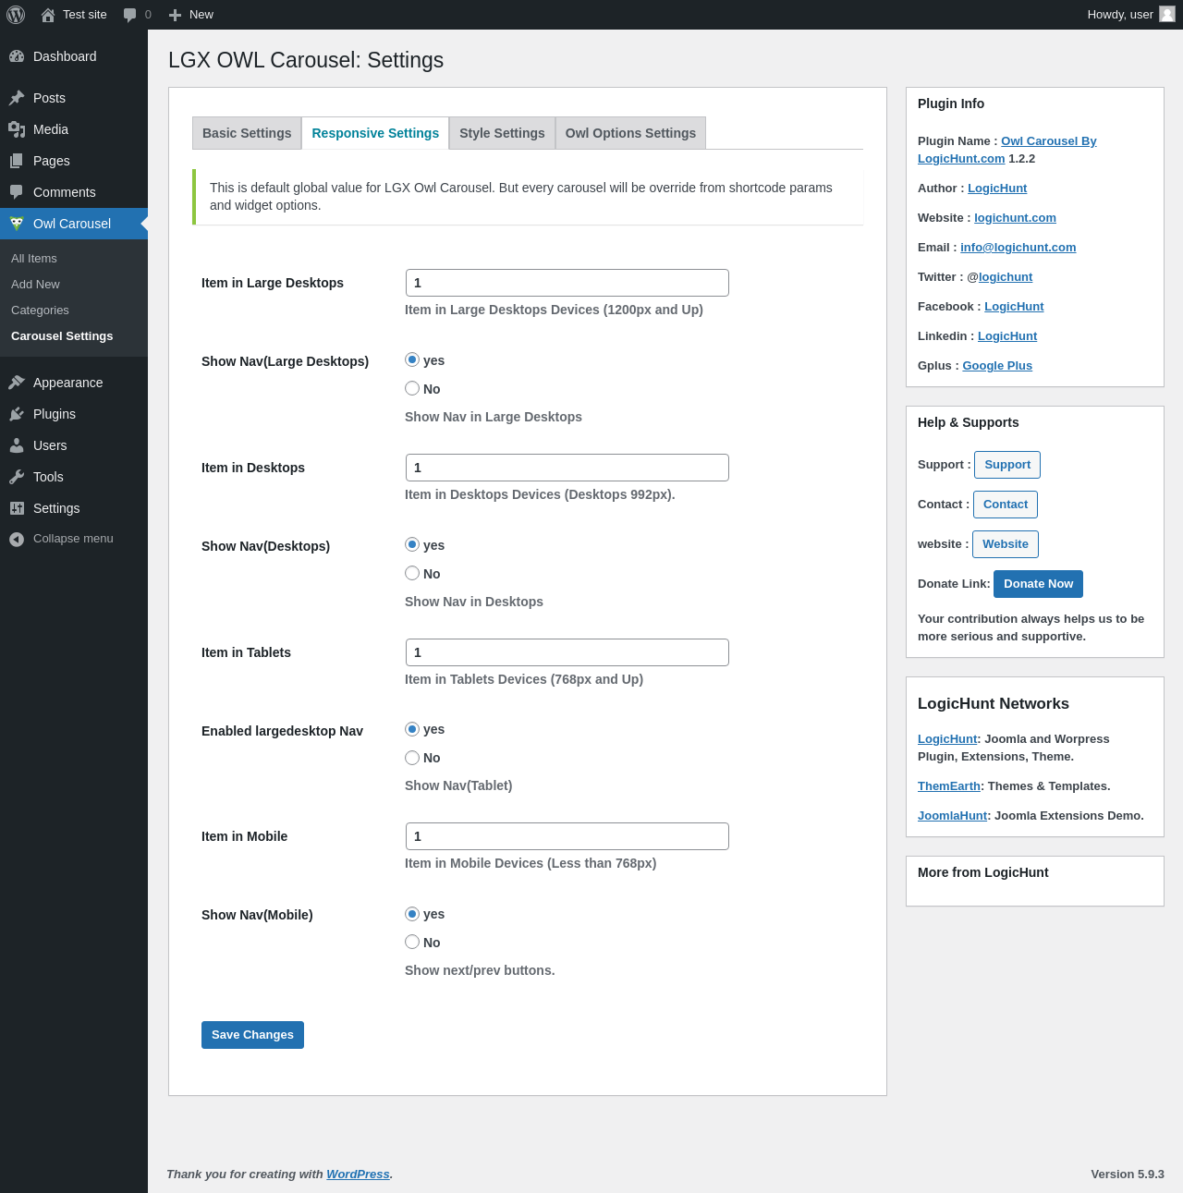
Task: Open All Items submenu entry
Action: (x=34, y=259)
